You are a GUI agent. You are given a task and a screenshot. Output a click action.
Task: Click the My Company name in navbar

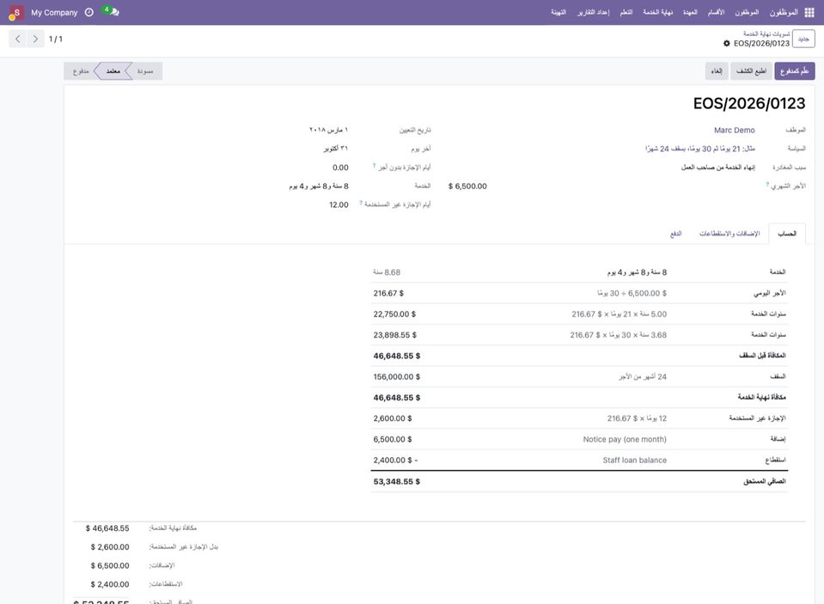tap(54, 12)
